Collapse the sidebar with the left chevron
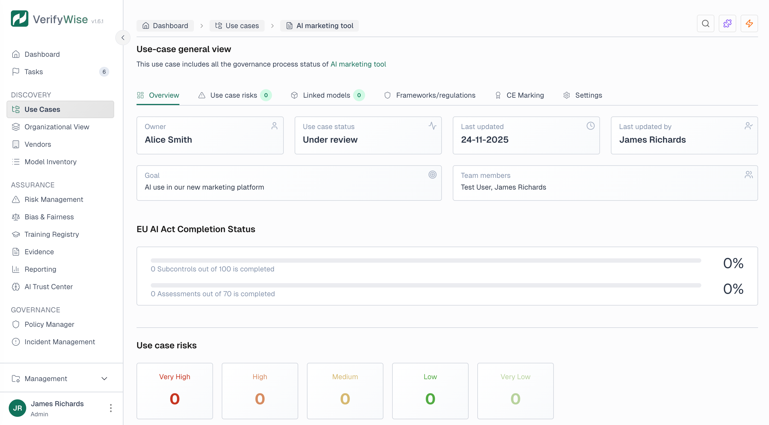The image size is (769, 425). pyautogui.click(x=123, y=37)
